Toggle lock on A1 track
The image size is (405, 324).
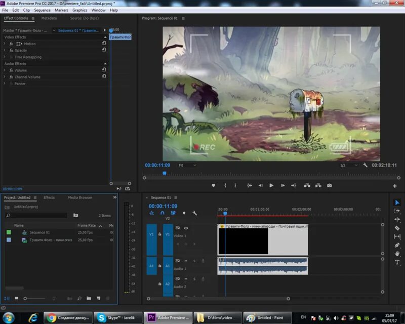(160, 266)
